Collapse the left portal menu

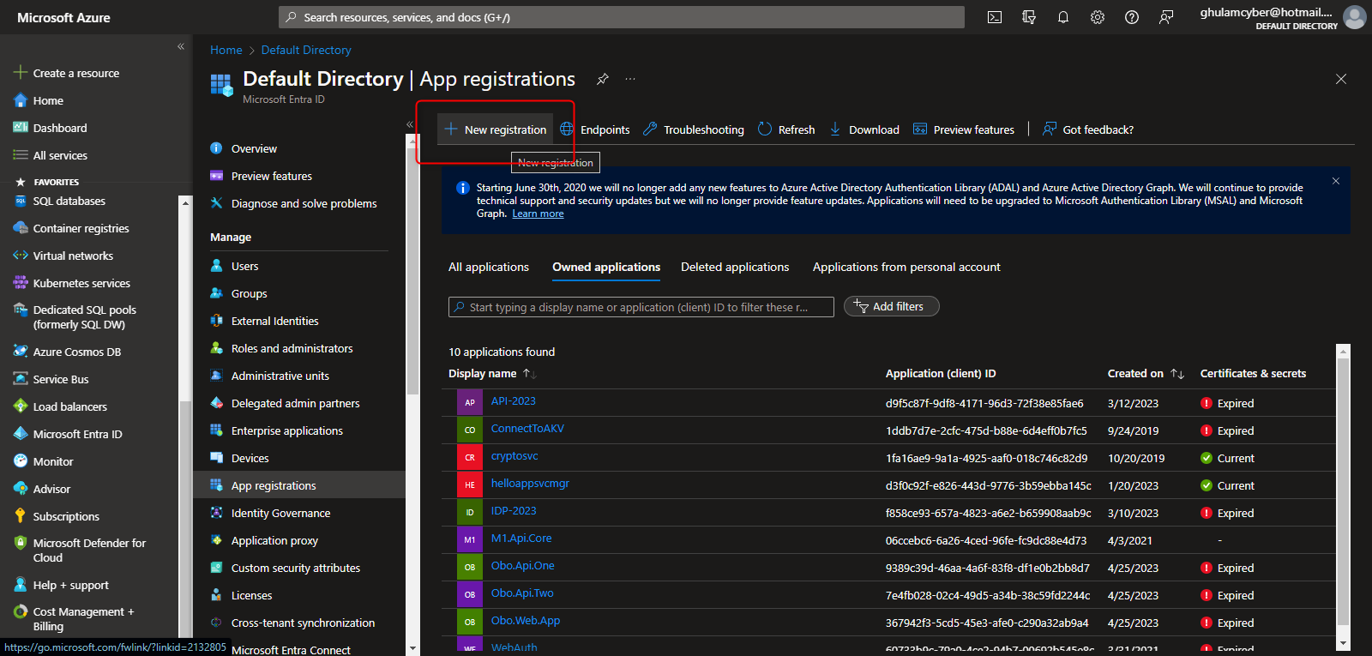(x=181, y=46)
